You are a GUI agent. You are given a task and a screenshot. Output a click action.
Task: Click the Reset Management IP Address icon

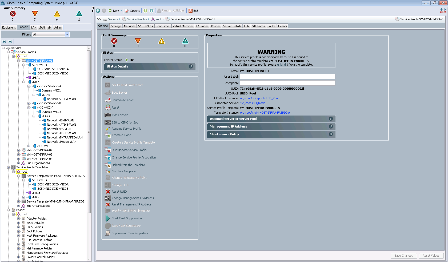[x=108, y=204]
